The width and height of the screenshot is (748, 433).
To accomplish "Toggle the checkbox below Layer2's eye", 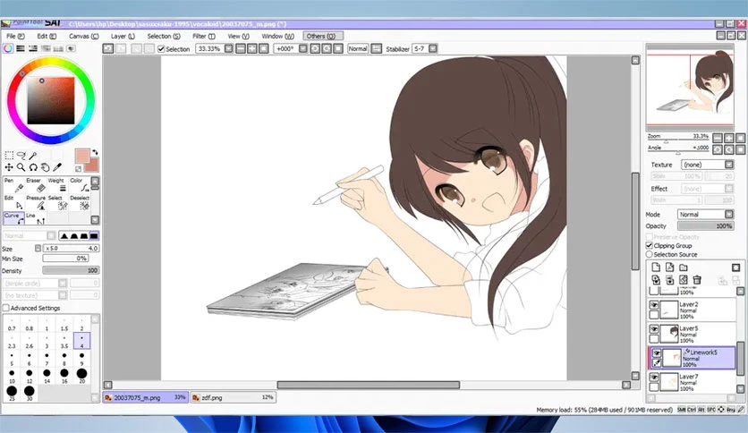I will pyautogui.click(x=654, y=315).
